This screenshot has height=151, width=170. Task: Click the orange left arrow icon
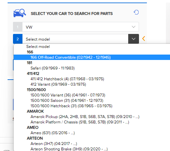143,39
